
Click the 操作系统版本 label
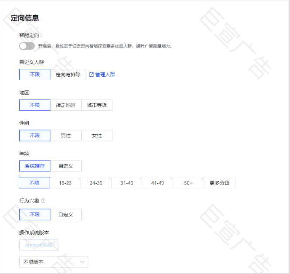(x=34, y=233)
